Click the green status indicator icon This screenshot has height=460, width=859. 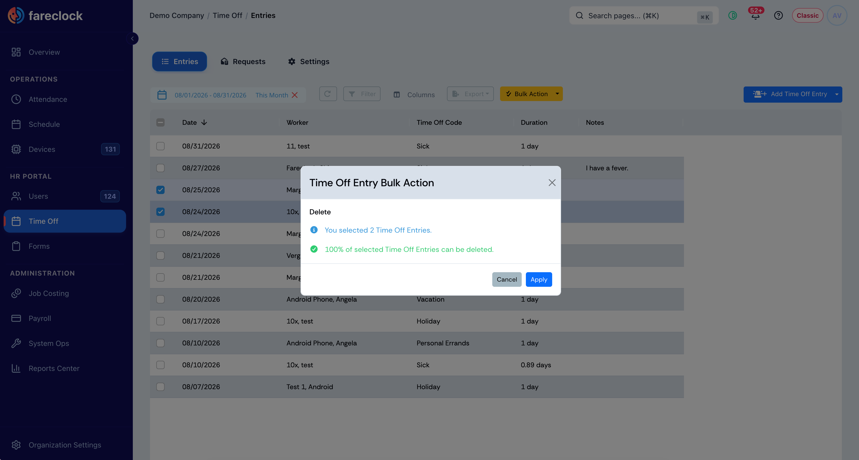tap(733, 15)
